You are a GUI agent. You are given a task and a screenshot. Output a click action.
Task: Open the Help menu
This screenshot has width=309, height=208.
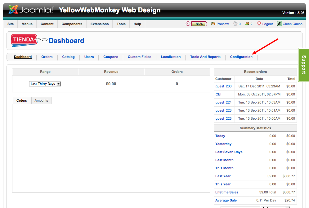[137, 24]
